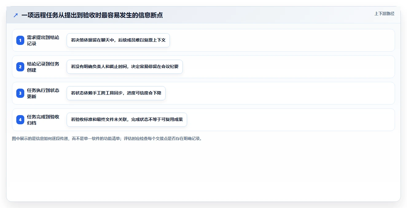Select the 任务完成到验收归档 step label
Viewport: 407px width, 208px height.
[x=43, y=120]
